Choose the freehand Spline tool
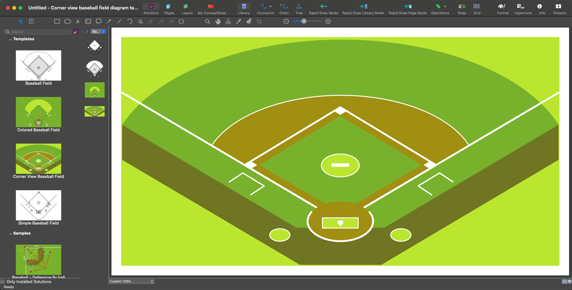This screenshot has width=572, height=290. (140, 21)
